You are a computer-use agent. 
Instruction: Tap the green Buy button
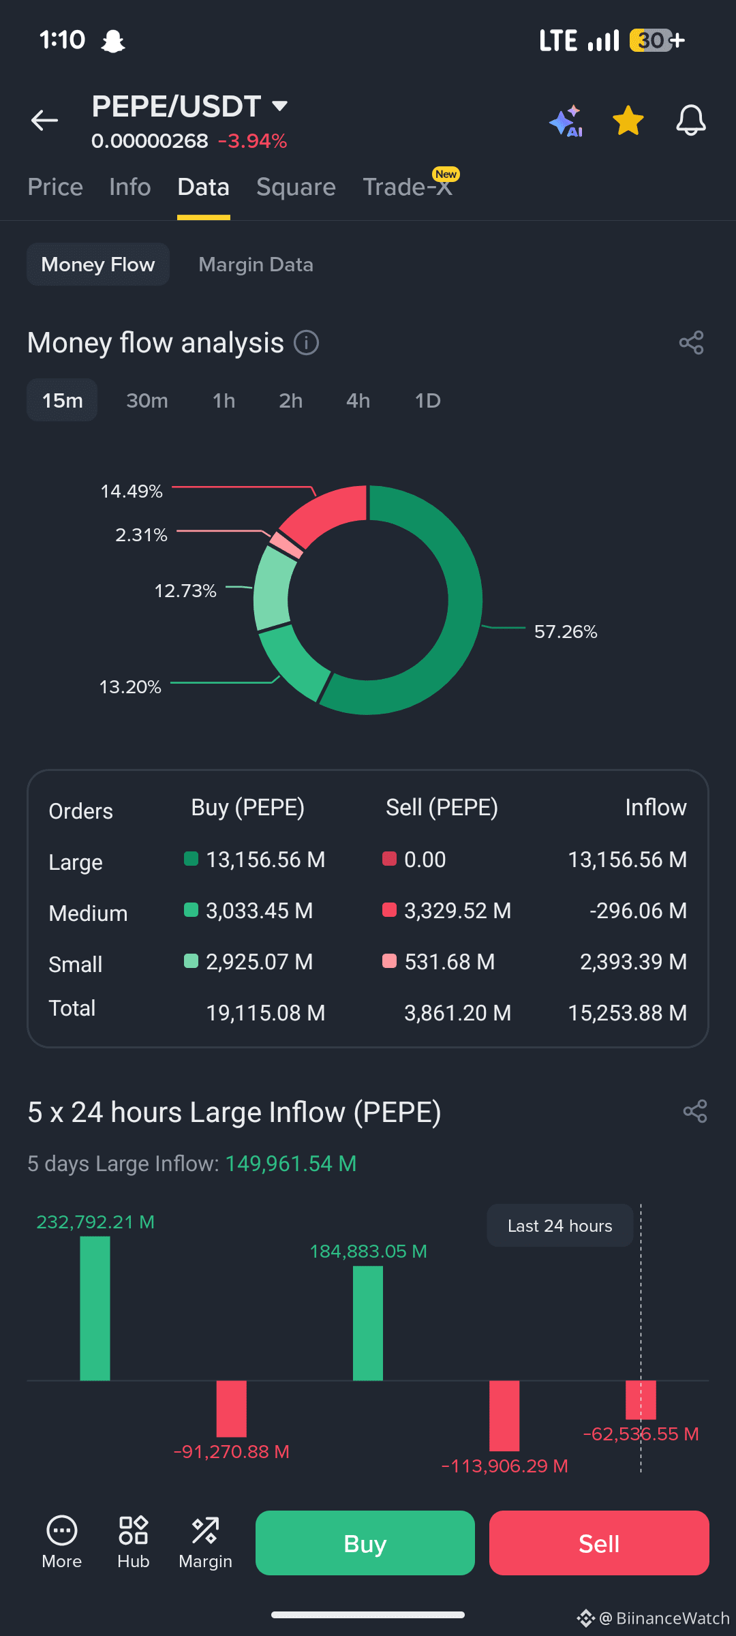[x=365, y=1543]
